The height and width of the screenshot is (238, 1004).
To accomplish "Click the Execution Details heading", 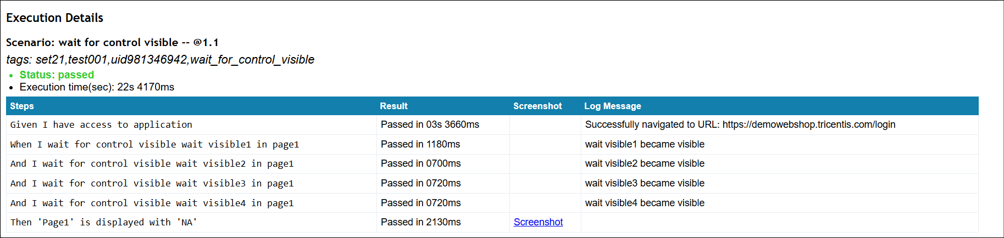I will 54,18.
